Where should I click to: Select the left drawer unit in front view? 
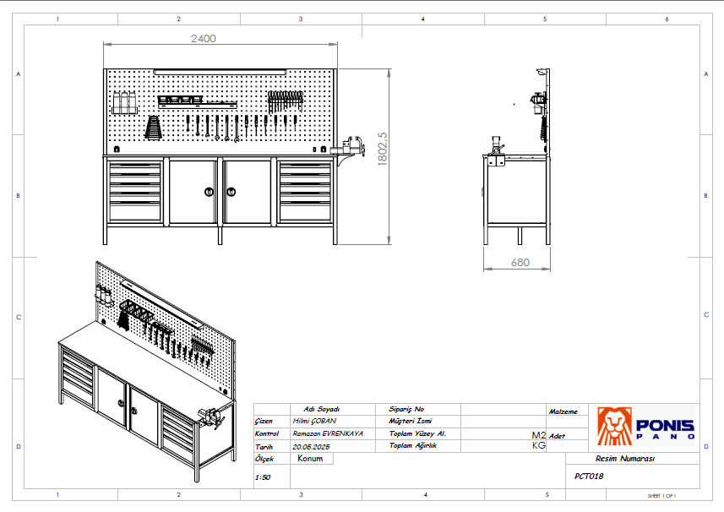[x=134, y=191]
